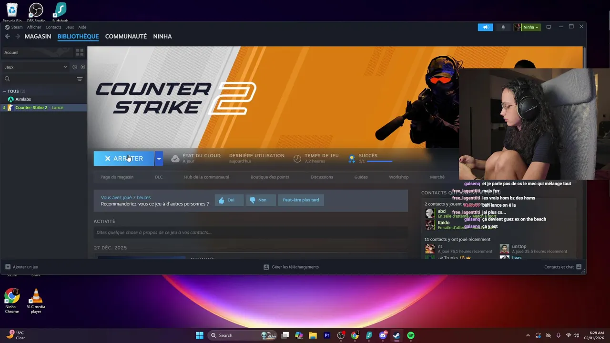Open Steam announcements megaphone
The width and height of the screenshot is (610, 343).
(x=486, y=27)
